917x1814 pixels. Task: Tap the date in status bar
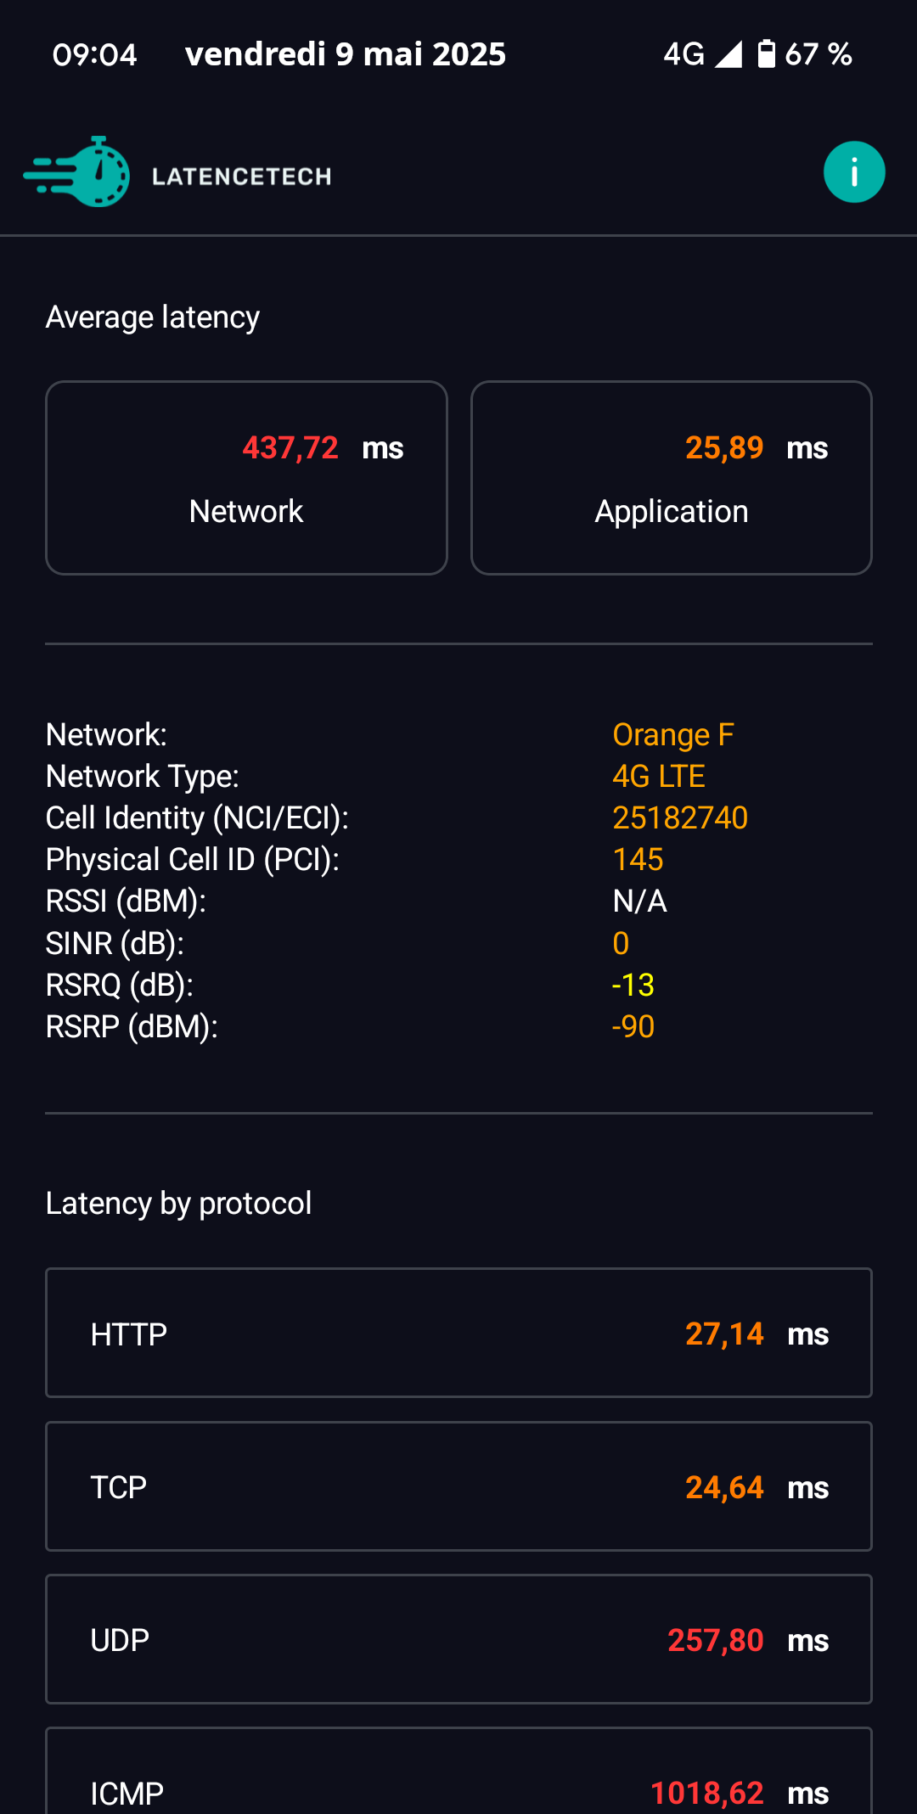pos(346,54)
